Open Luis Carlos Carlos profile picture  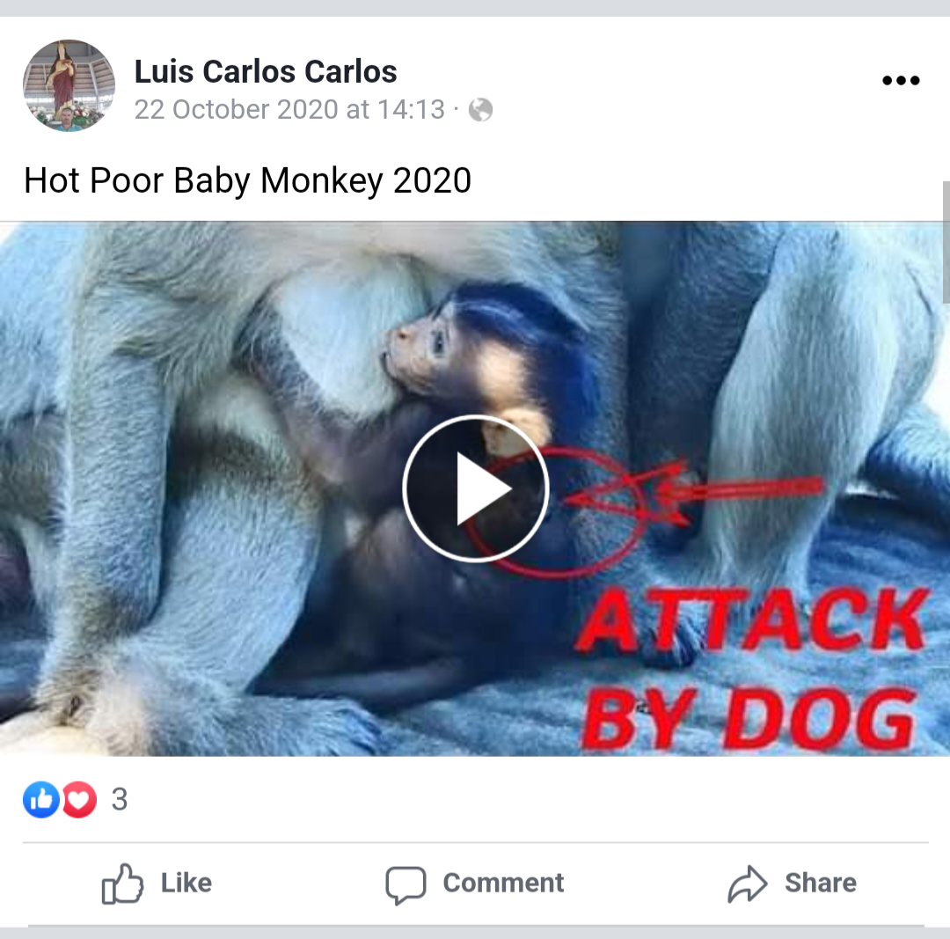69,85
